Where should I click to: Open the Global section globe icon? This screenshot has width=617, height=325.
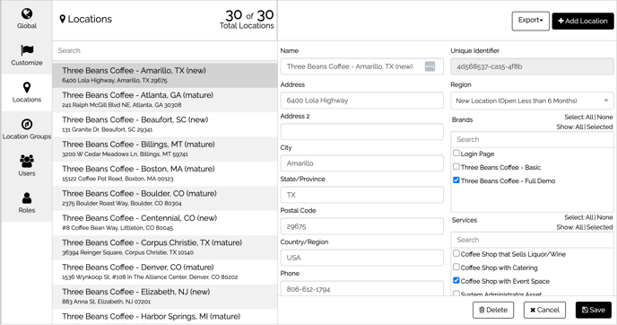tap(27, 13)
